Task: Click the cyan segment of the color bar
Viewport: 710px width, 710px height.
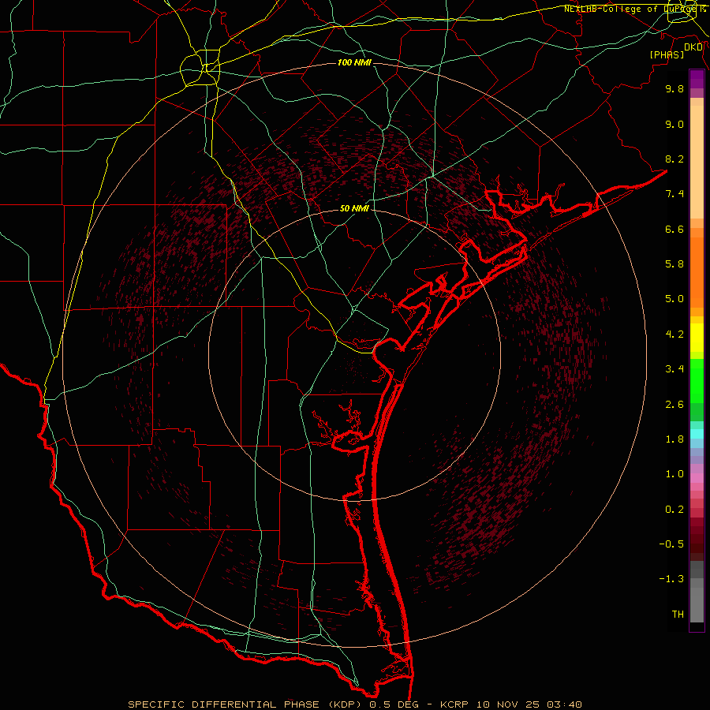Action: coord(697,434)
